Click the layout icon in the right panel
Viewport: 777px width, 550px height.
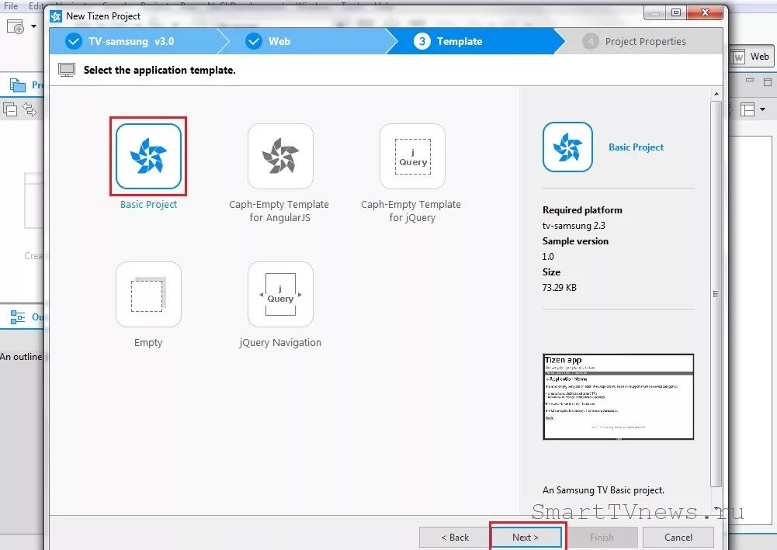pyautogui.click(x=748, y=109)
